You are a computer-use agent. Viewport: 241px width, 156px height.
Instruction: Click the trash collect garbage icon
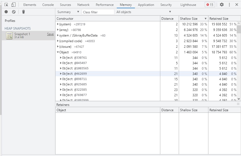coord(24,12)
